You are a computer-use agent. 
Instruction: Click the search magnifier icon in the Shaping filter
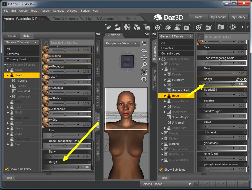click(x=46, y=43)
